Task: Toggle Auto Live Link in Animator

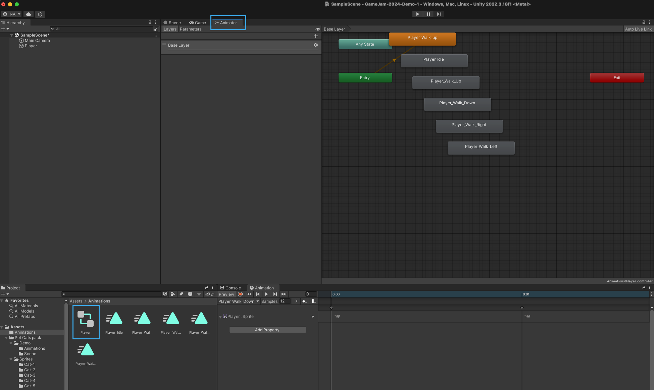Action: 638,29
